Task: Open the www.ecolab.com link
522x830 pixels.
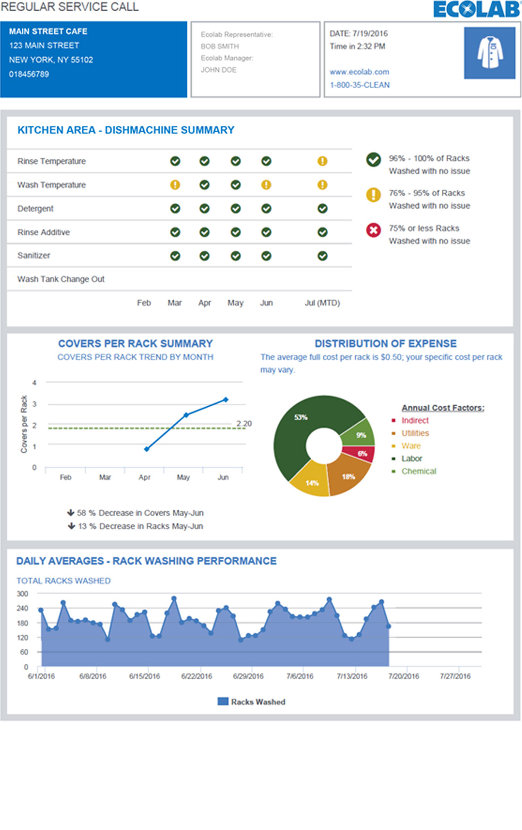Action: pos(359,72)
